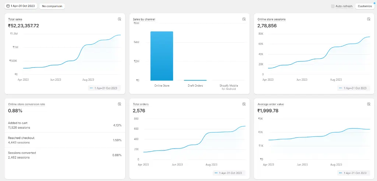Open the Sales by channel title link
Viewport: 377px width, 181px height.
tap(144, 19)
